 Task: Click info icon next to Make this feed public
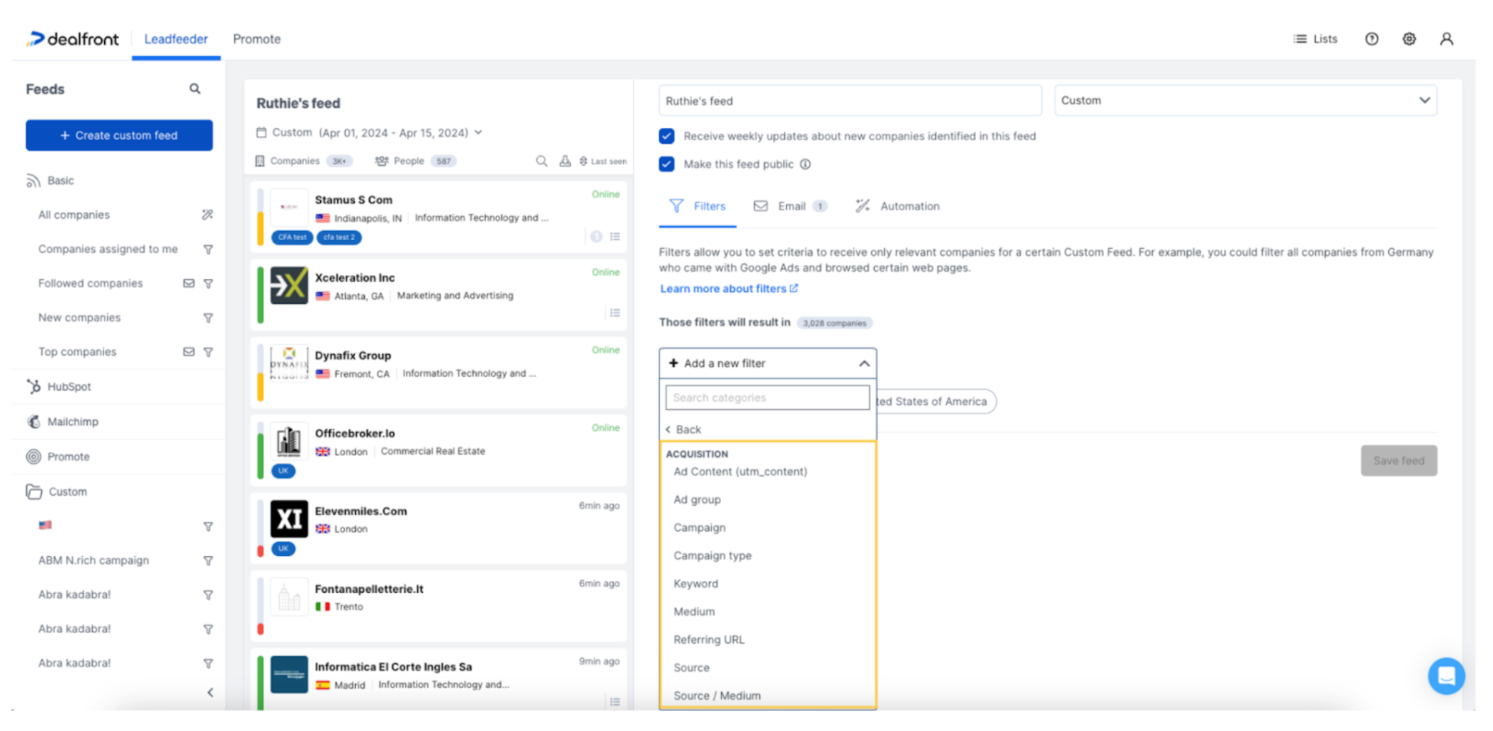(x=805, y=164)
